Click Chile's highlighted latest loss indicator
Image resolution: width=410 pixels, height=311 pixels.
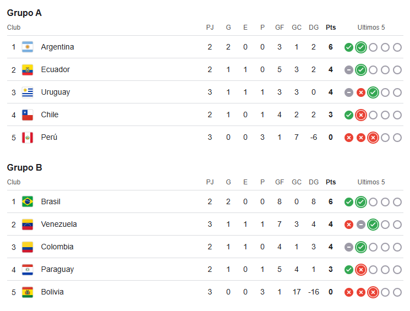(x=361, y=115)
